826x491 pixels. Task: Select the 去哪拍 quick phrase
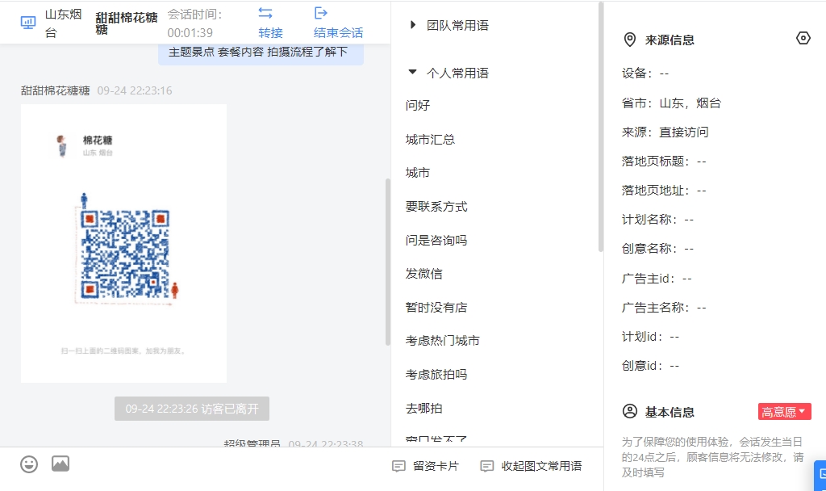point(424,408)
